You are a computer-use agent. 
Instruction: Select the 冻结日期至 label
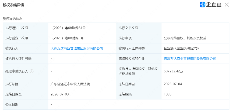pyautogui.click(x=13, y=94)
